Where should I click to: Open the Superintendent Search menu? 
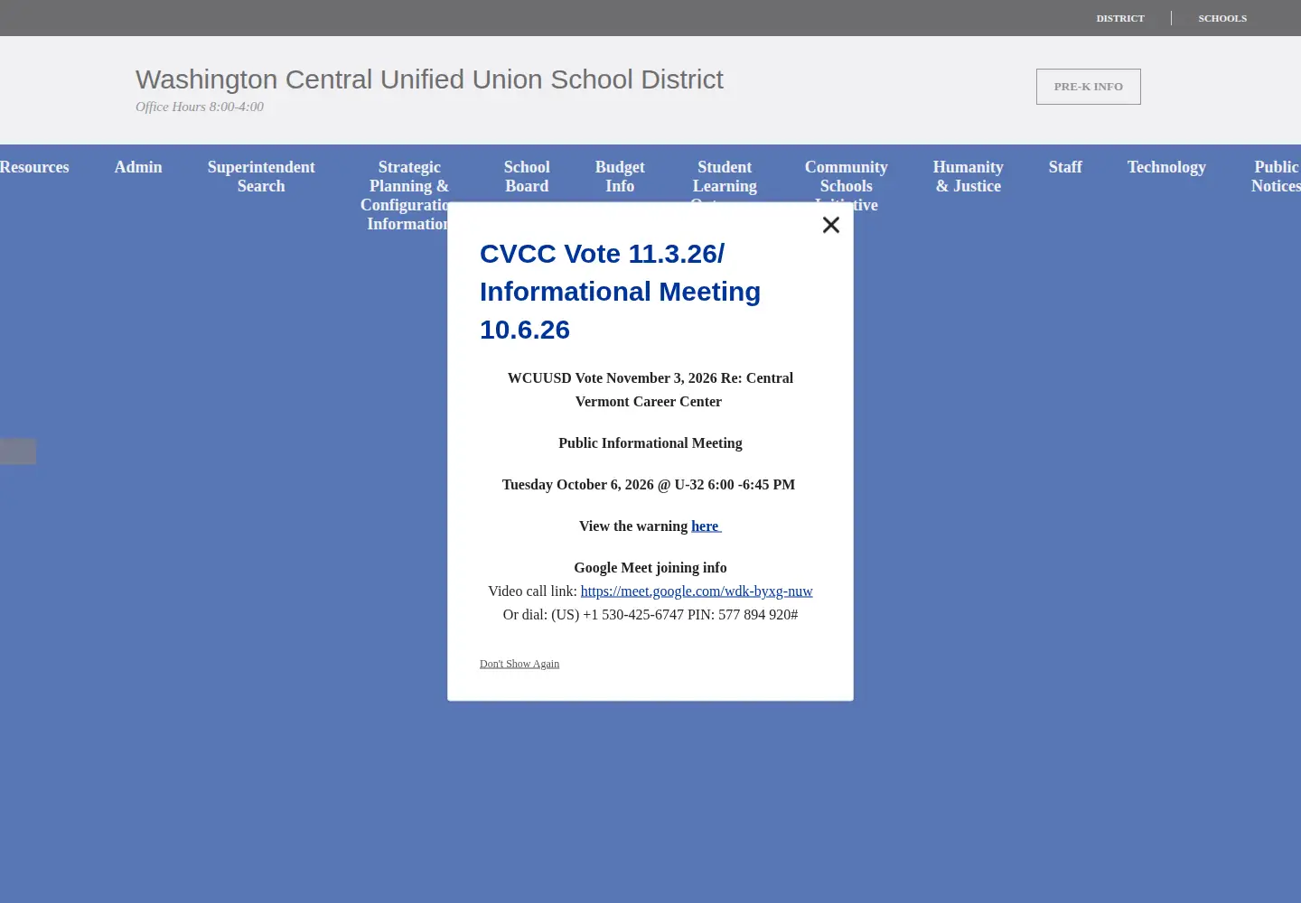tap(261, 176)
